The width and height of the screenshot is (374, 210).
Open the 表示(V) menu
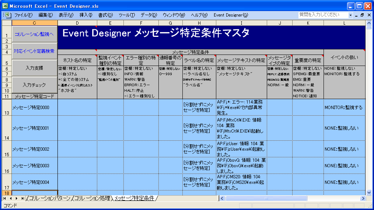pyautogui.click(x=66, y=15)
